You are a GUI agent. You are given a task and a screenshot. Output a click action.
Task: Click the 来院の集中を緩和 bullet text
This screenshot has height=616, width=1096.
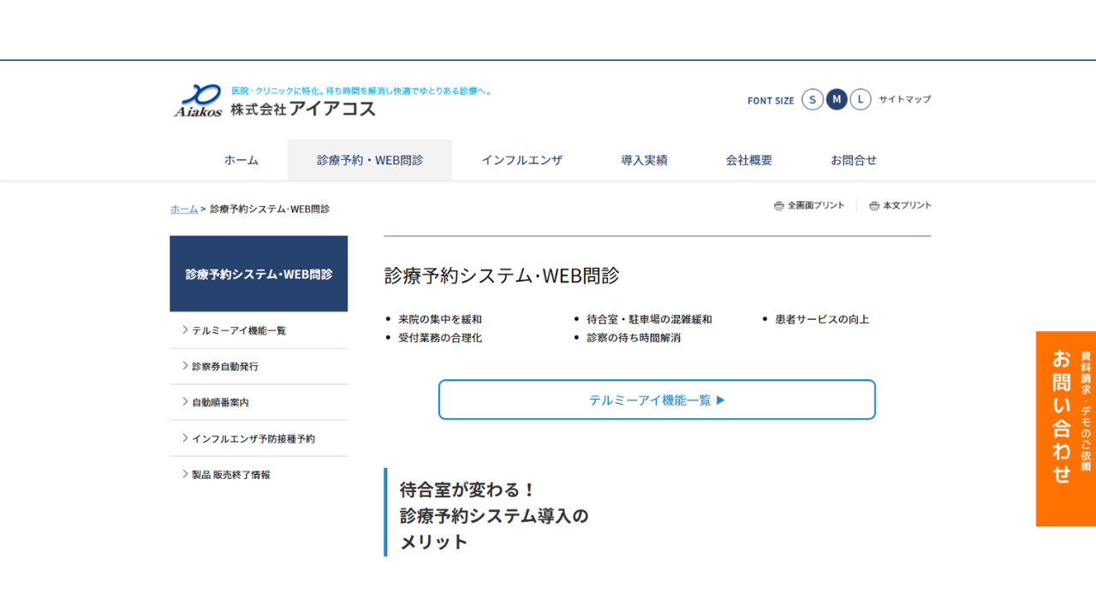tap(440, 319)
